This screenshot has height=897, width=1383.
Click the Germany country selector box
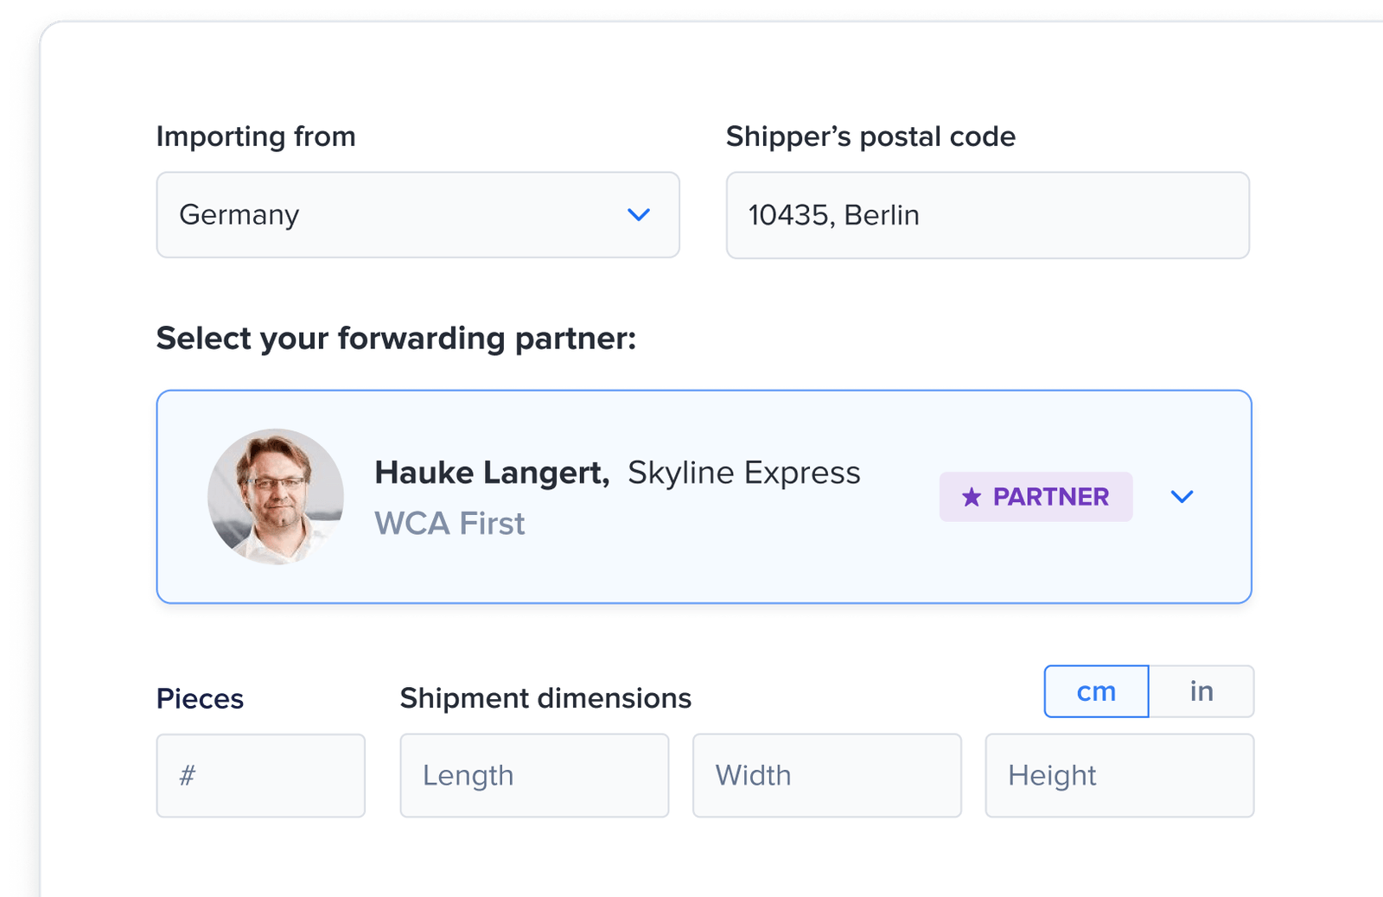pyautogui.click(x=417, y=215)
